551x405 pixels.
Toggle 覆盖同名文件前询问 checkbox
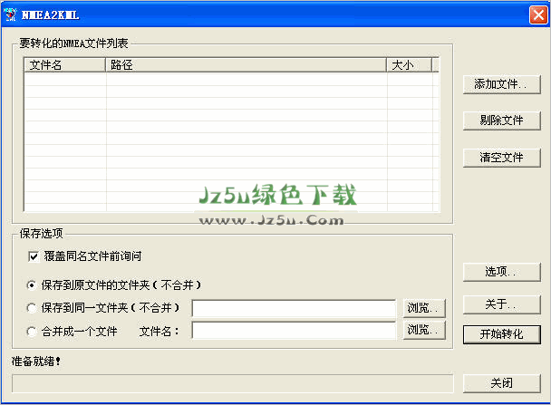[x=34, y=256]
